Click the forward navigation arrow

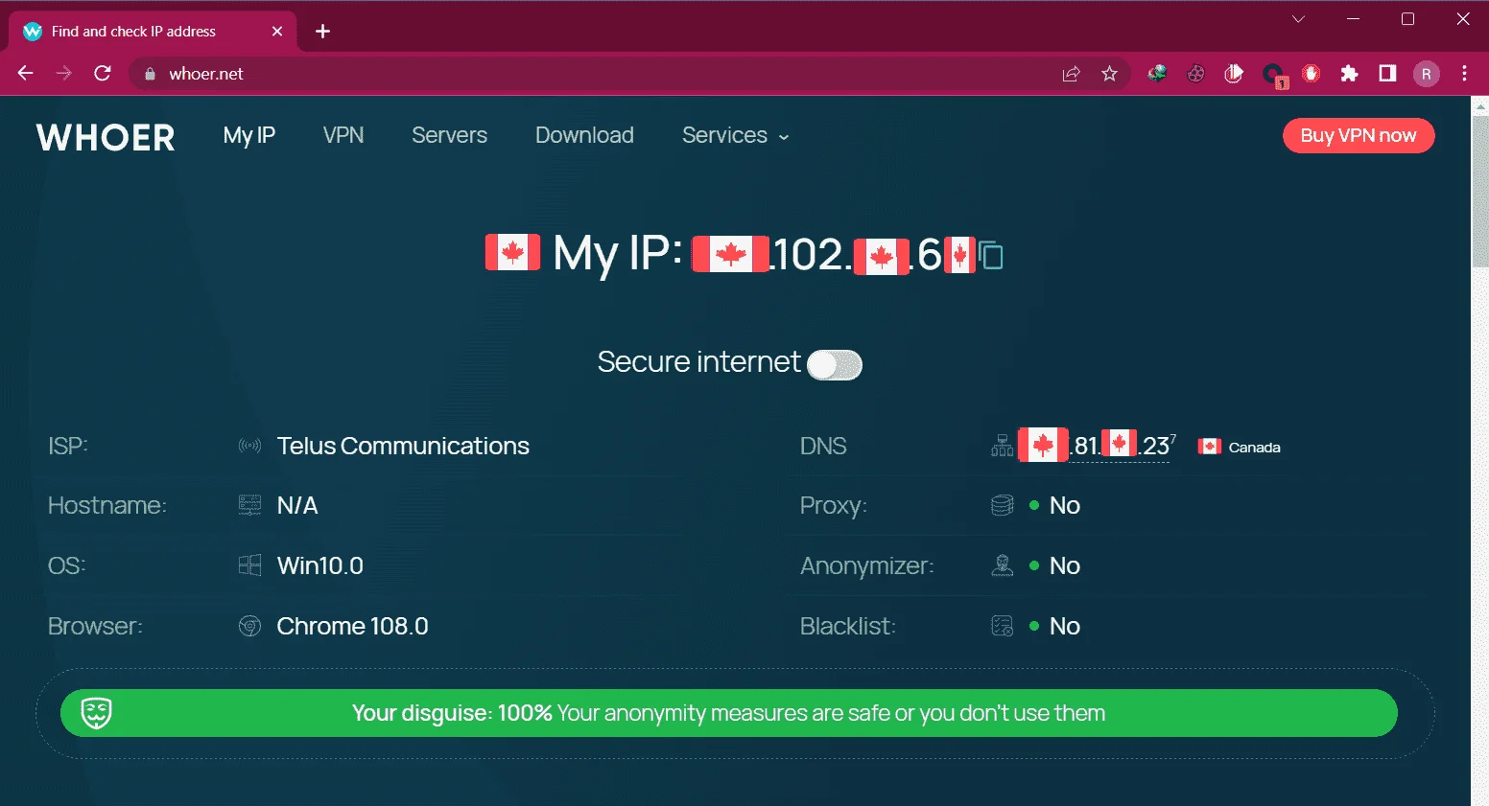[64, 74]
